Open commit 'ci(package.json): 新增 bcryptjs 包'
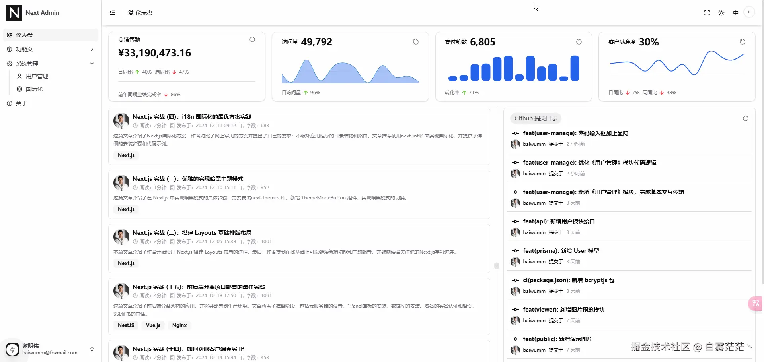 [569, 280]
